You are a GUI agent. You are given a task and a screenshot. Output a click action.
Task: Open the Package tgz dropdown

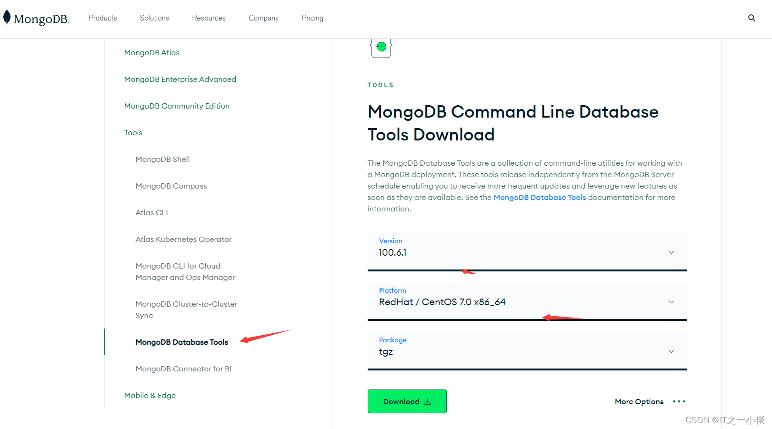coord(527,351)
